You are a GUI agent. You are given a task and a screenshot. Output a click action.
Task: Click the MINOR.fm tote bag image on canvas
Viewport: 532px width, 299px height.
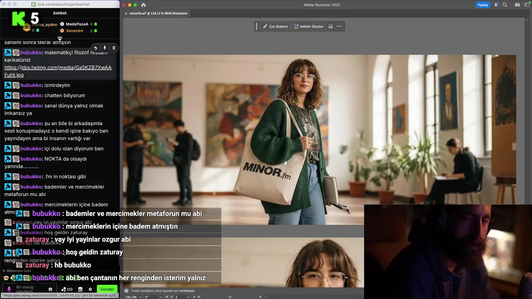[x=319, y=140]
